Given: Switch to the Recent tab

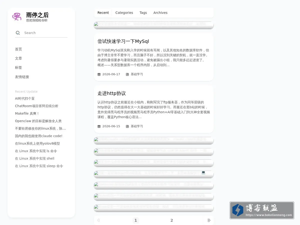Looking at the screenshot, I should tap(103, 13).
